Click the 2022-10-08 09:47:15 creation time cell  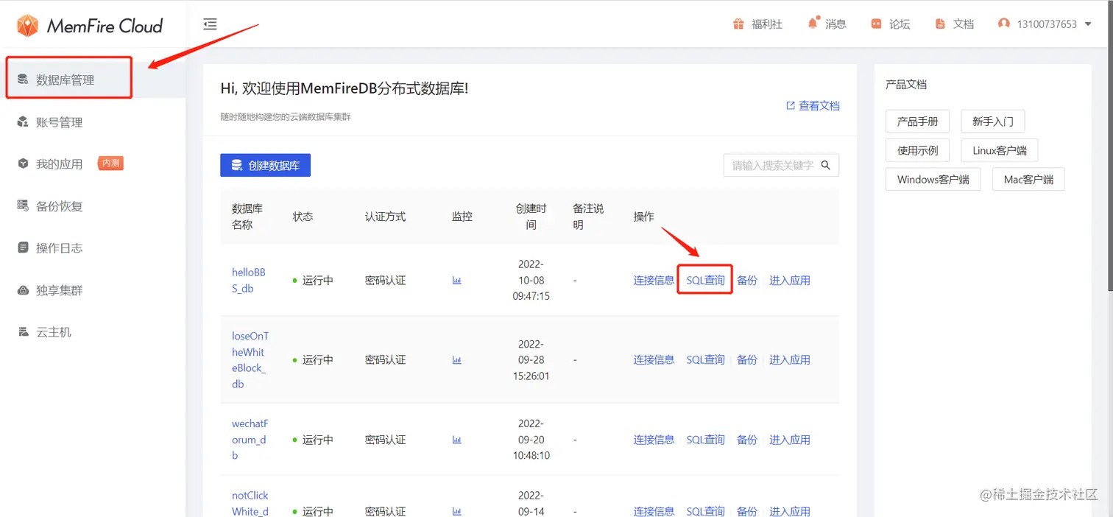pyautogui.click(x=531, y=281)
